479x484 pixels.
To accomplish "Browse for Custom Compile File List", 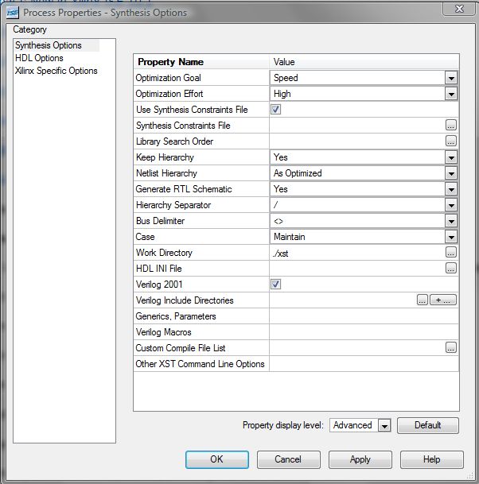I will point(451,347).
